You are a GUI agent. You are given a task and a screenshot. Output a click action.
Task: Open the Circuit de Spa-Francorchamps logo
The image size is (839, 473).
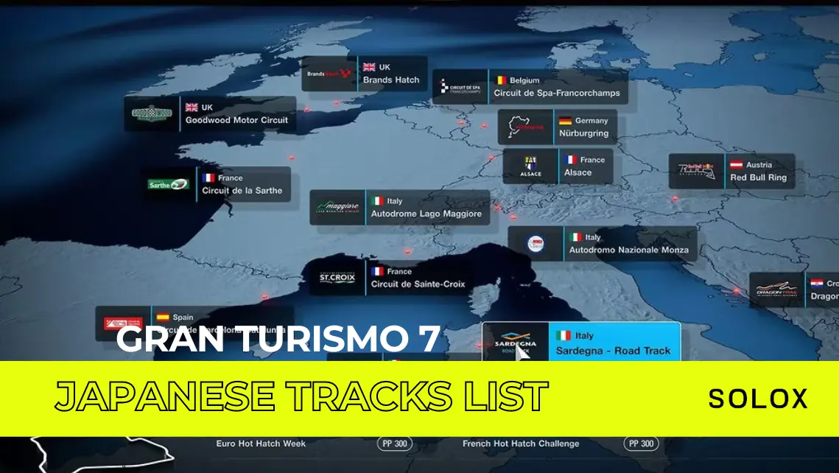(x=460, y=87)
